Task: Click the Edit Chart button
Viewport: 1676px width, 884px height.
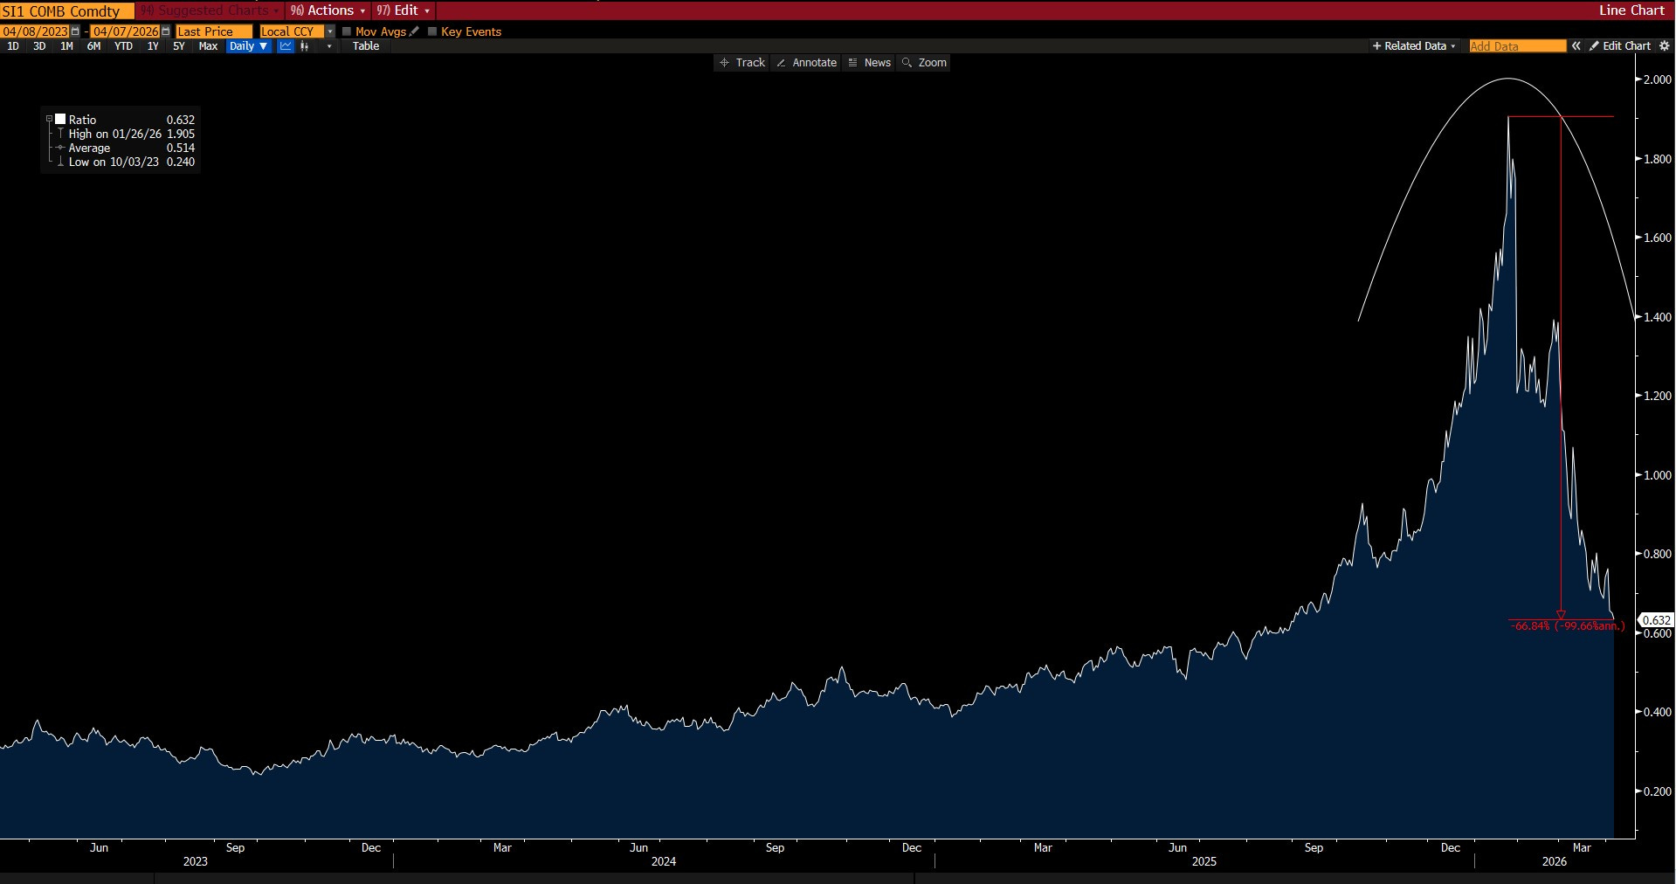Action: tap(1620, 46)
